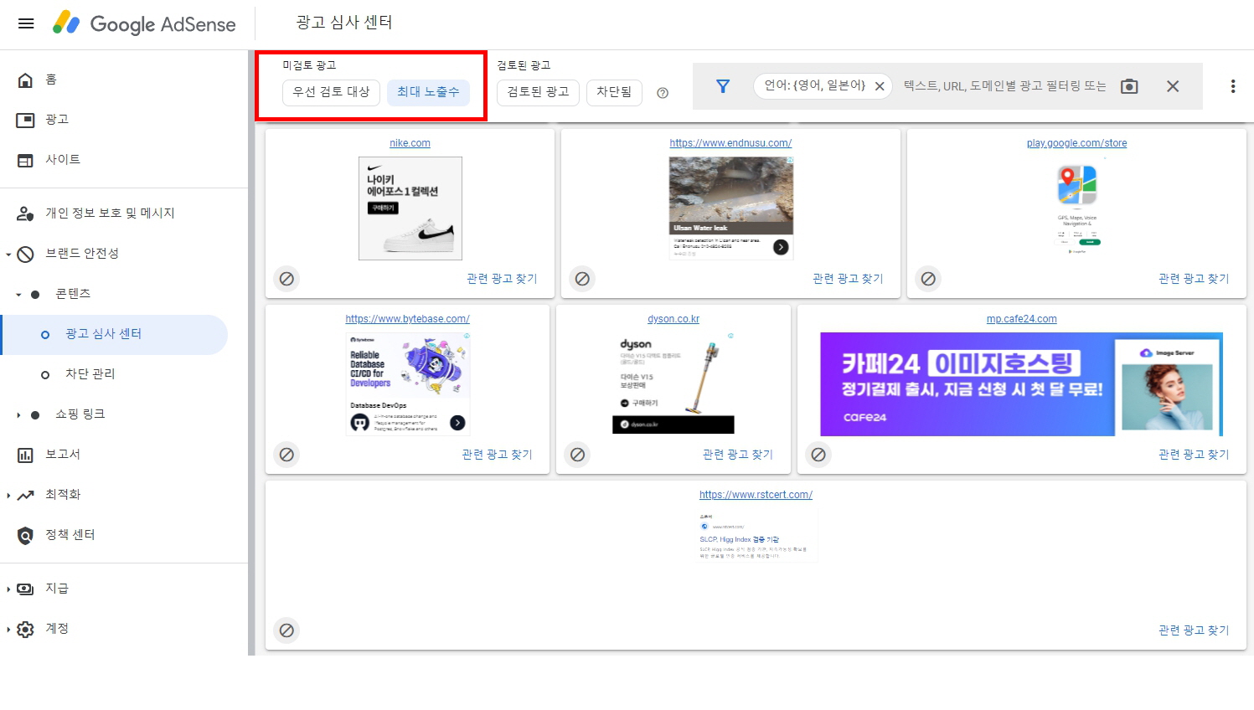
Task: Open the nike.com link
Action: pos(410,143)
